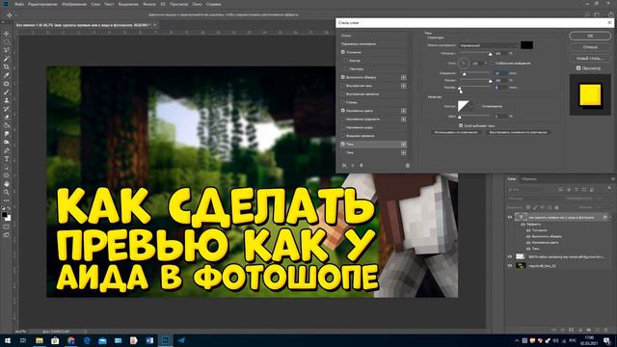This screenshot has width=617, height=347.
Task: Hide the text layer with its eye icon
Action: click(x=510, y=217)
